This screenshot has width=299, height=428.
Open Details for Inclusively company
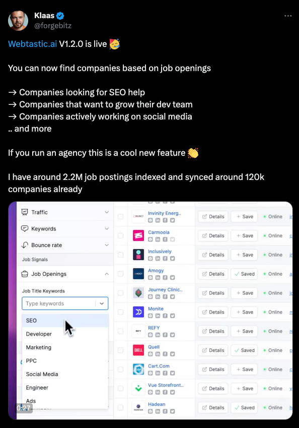pos(213,255)
